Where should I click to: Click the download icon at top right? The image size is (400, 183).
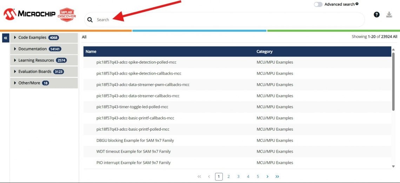click(389, 15)
